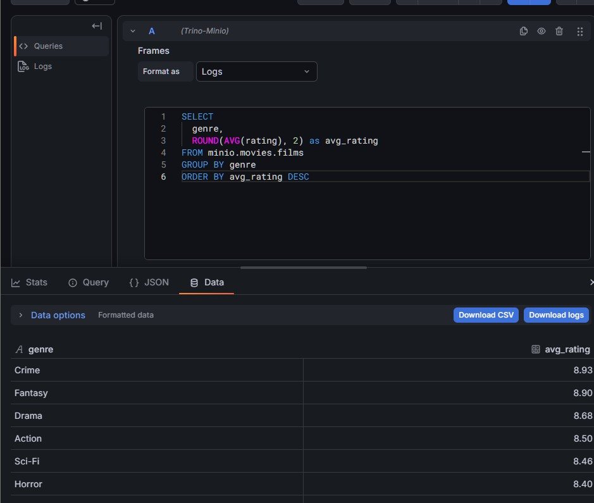
Task: Click the 8.40 rating value
Action: click(583, 483)
